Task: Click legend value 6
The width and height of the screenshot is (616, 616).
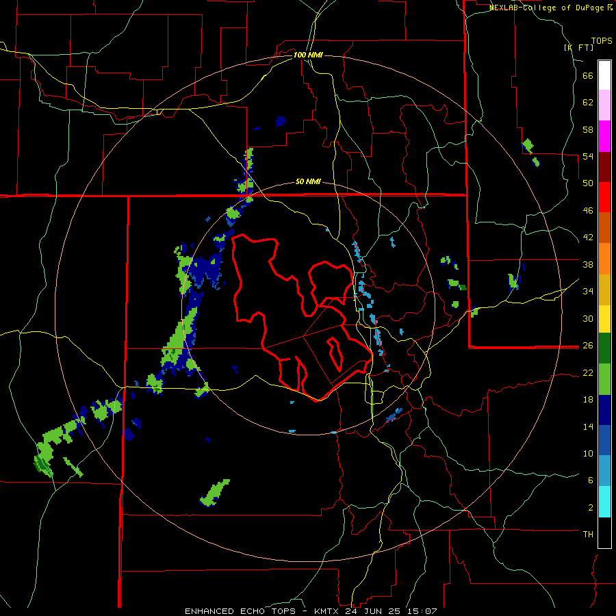Action: pos(590,480)
